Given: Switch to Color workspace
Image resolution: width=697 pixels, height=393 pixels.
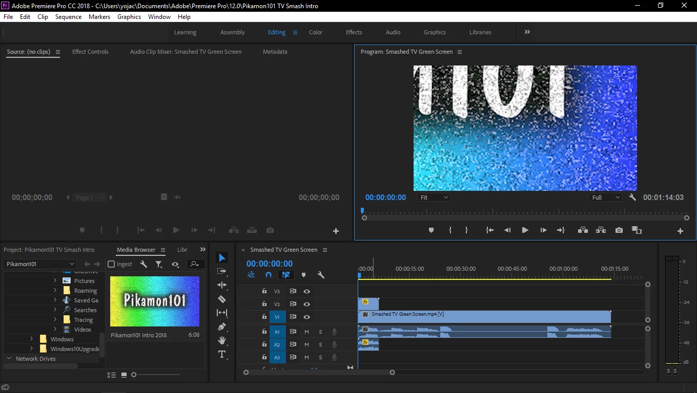Looking at the screenshot, I should (316, 32).
